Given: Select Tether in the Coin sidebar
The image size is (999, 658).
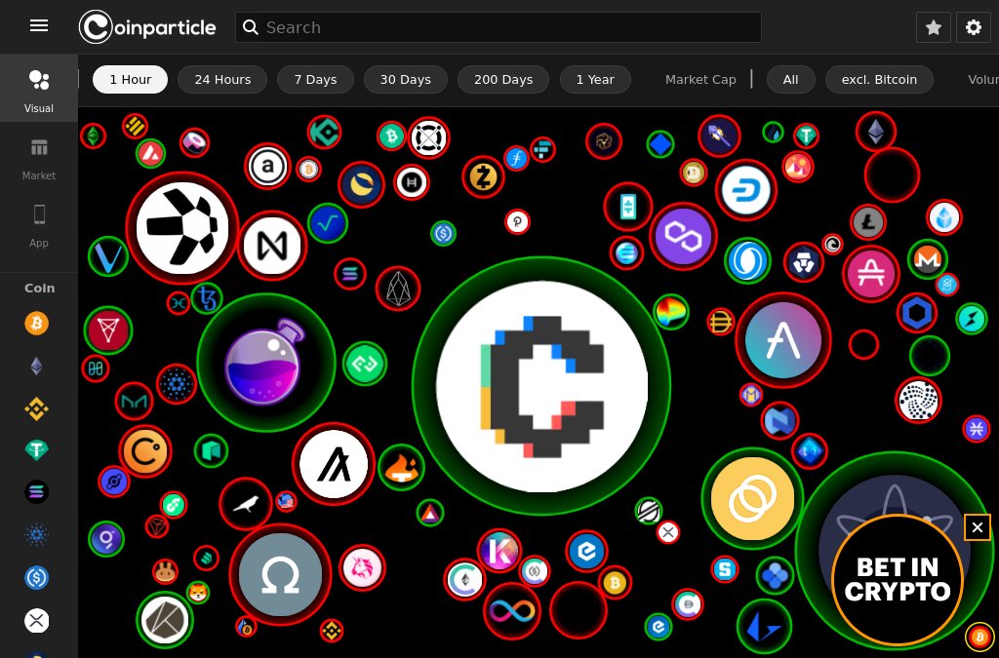Looking at the screenshot, I should pyautogui.click(x=36, y=450).
